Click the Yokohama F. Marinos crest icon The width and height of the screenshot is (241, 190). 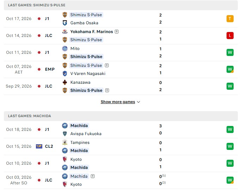(65, 32)
